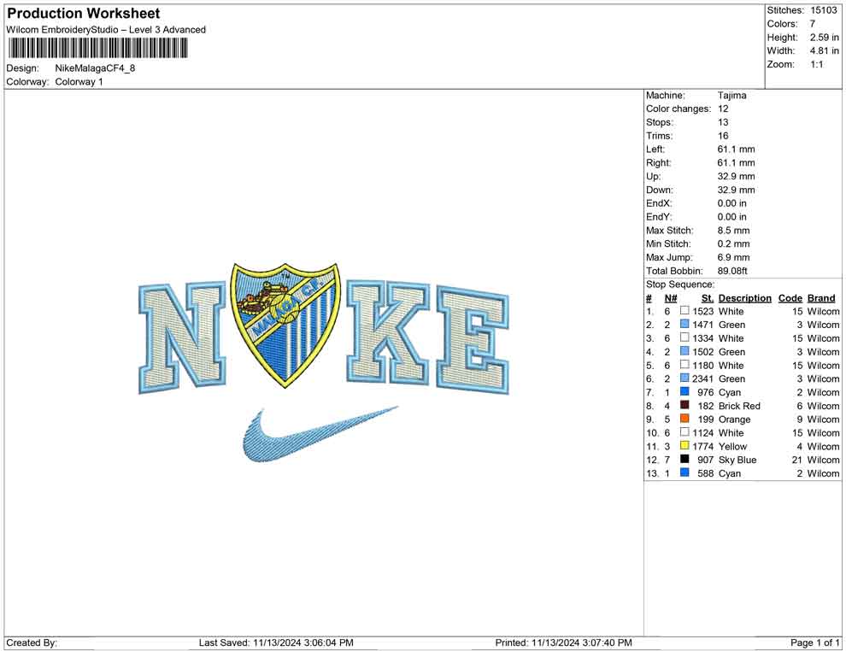
Task: Click the embroidered letter E
Action: [x=473, y=340]
